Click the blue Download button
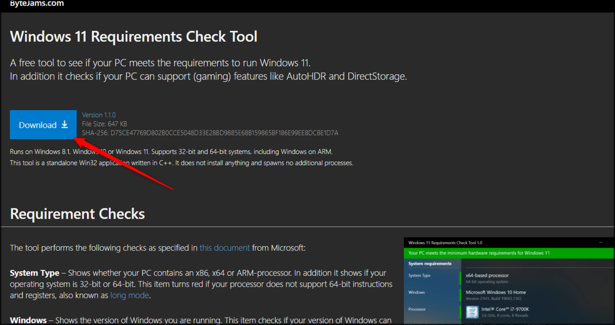This screenshot has width=615, height=325. (43, 125)
